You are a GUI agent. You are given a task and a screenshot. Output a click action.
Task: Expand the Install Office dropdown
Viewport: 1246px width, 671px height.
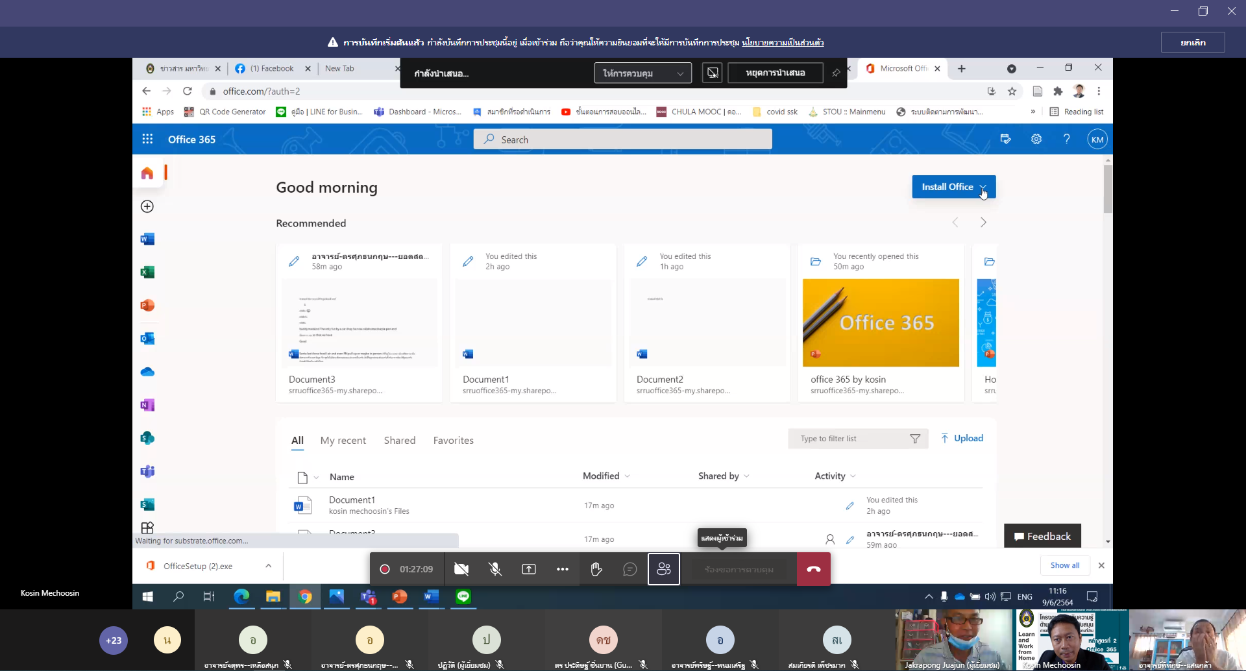[x=983, y=187]
